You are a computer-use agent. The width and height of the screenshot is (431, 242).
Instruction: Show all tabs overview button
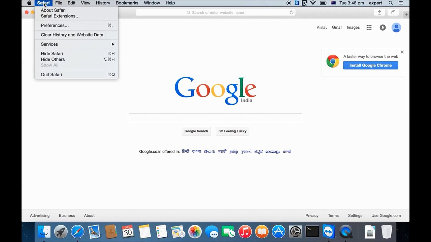393,12
